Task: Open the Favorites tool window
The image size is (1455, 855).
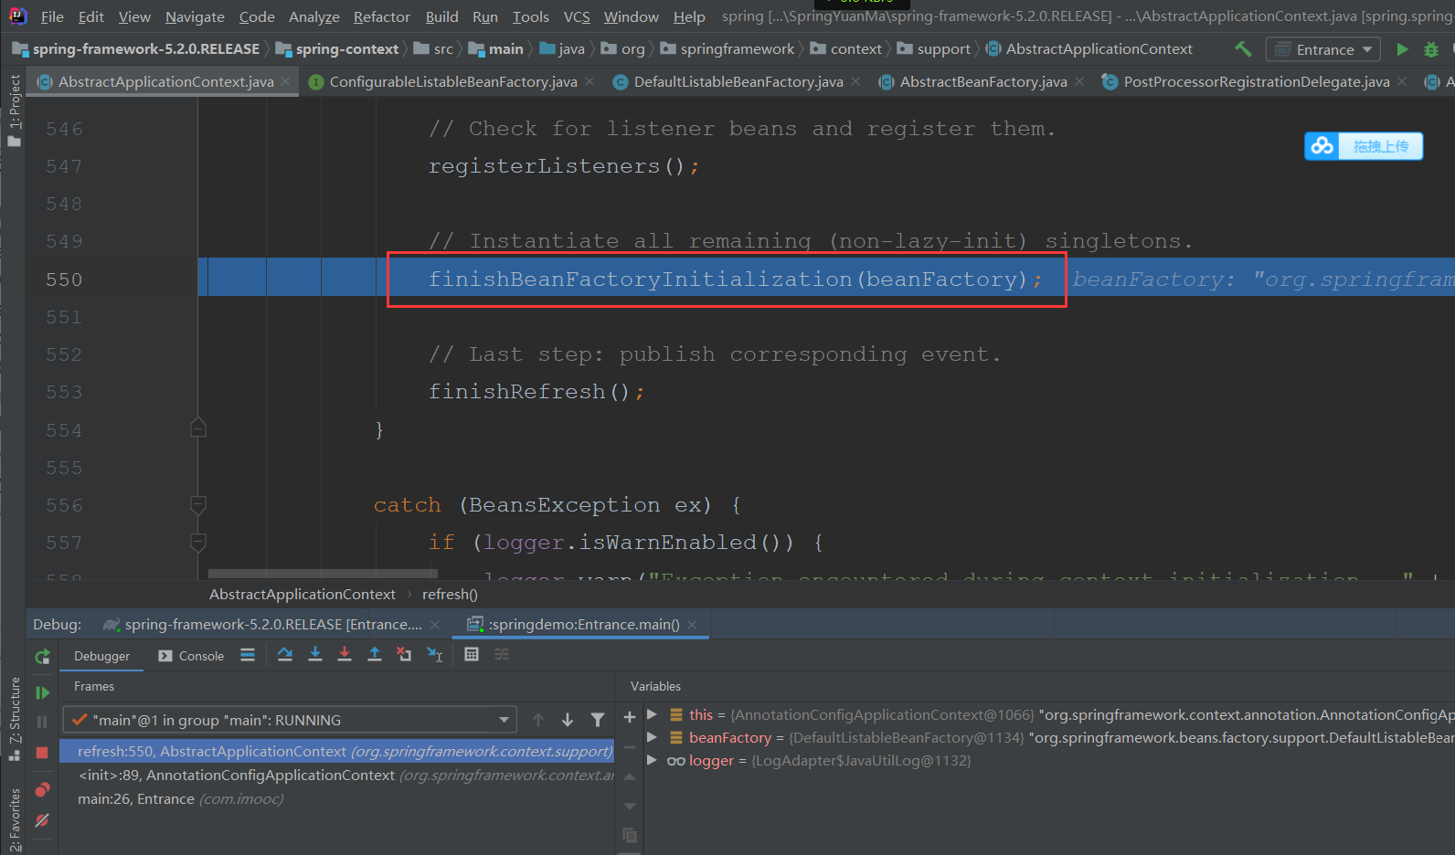Action: [14, 819]
